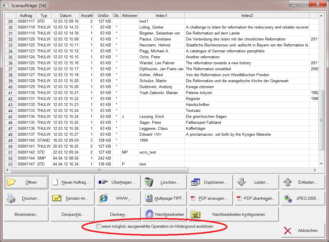Viewport: 329px width, 242px height.
Task: Sort by the Index1 column header
Action: (x=161, y=15)
